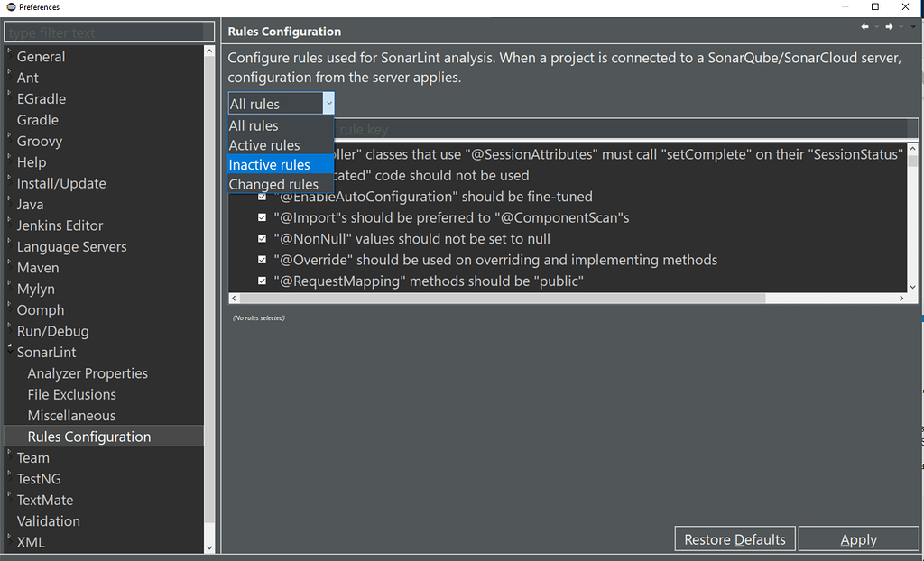Viewport: 924px width, 561px height.
Task: Open the preferences page view menu triangle
Action: (x=912, y=28)
